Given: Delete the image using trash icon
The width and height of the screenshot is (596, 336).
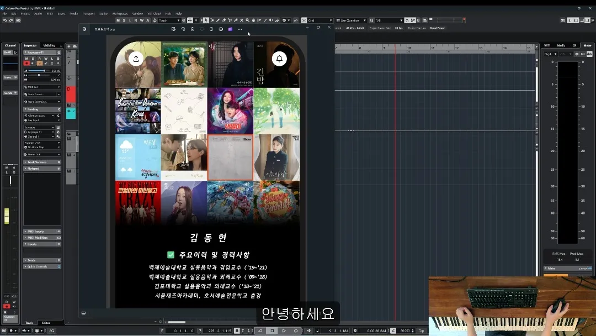Looking at the screenshot, I should coord(193,29).
